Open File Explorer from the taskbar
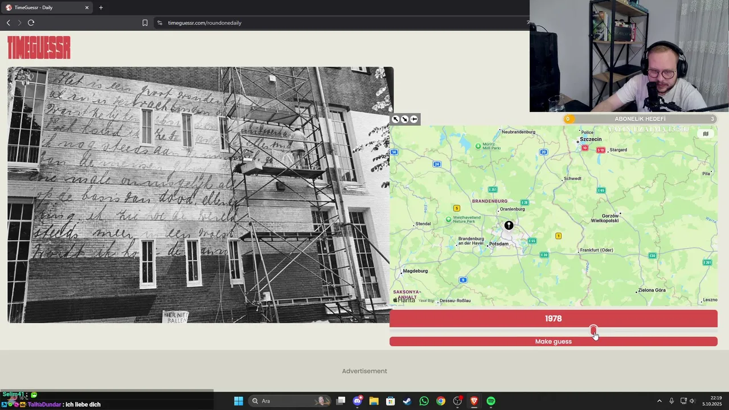The width and height of the screenshot is (729, 410). 374,401
